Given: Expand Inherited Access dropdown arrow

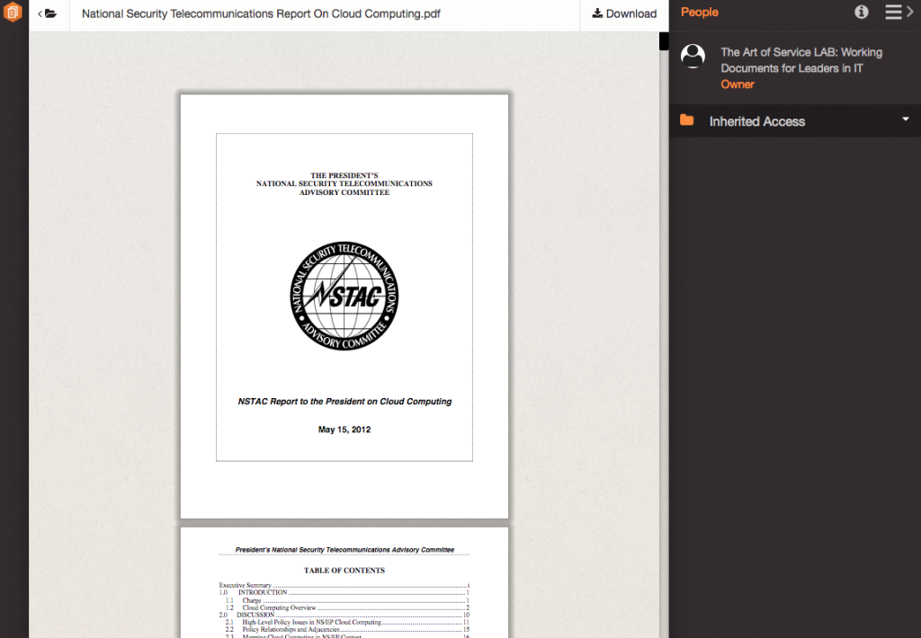Looking at the screenshot, I should point(905,120).
